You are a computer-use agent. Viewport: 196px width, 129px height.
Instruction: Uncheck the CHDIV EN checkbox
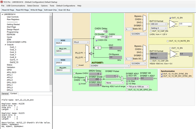click(x=96, y=40)
